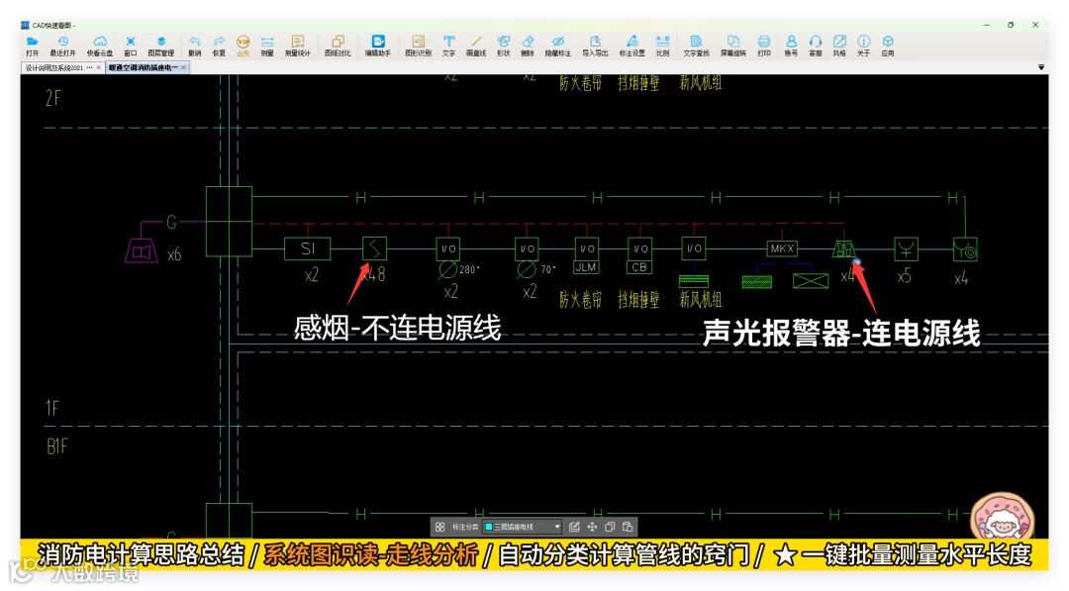Screen dimensions: 1069x591
Task: Select the CB box under I/O module
Action: click(x=638, y=267)
